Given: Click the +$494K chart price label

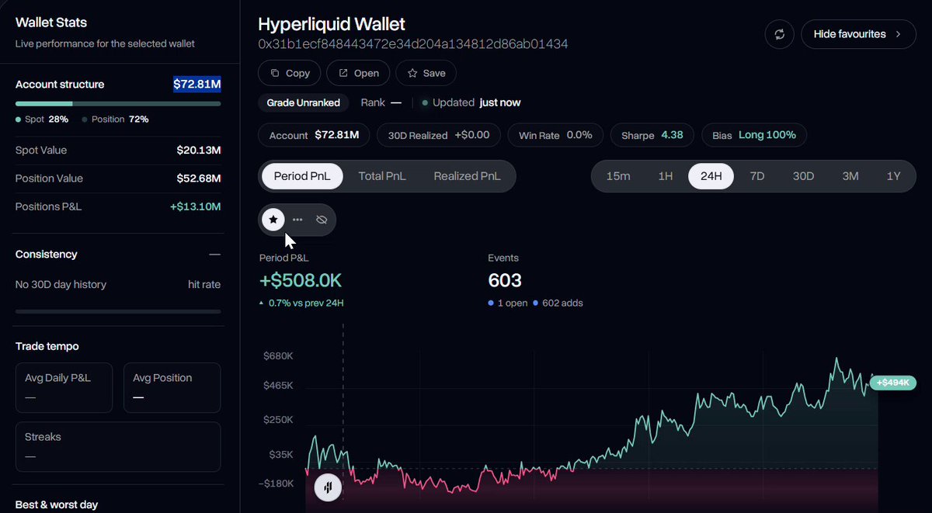Looking at the screenshot, I should (x=893, y=382).
